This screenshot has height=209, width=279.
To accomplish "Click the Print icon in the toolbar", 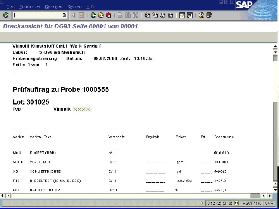I will (120, 15).
